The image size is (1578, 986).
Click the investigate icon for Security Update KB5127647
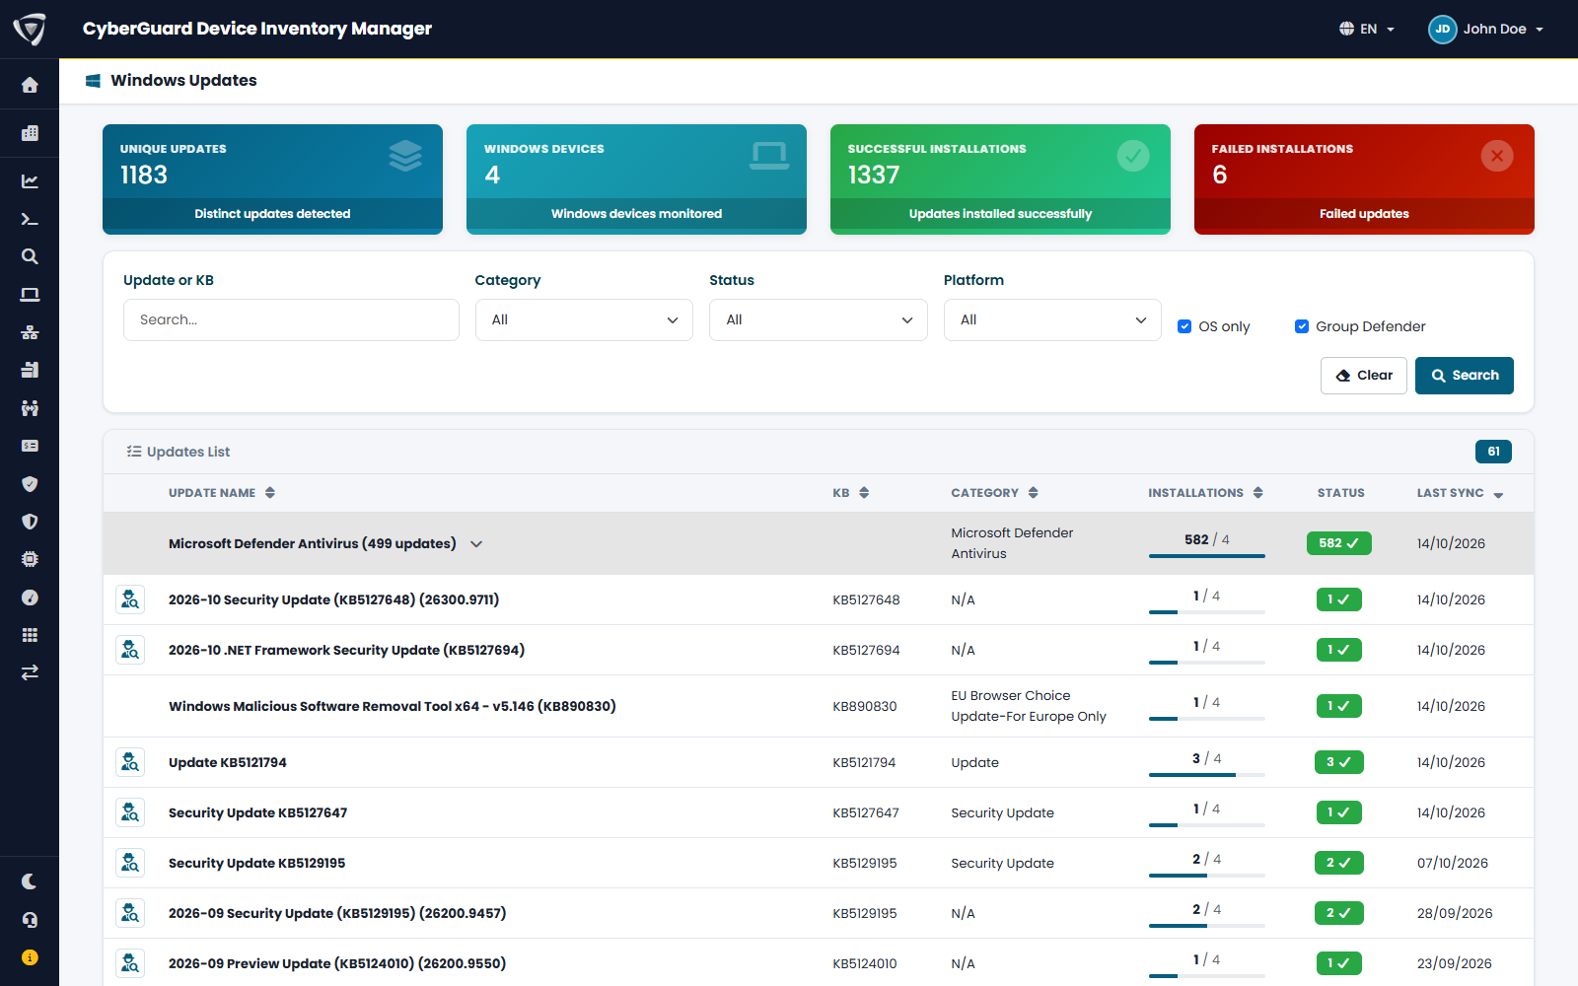(x=130, y=812)
